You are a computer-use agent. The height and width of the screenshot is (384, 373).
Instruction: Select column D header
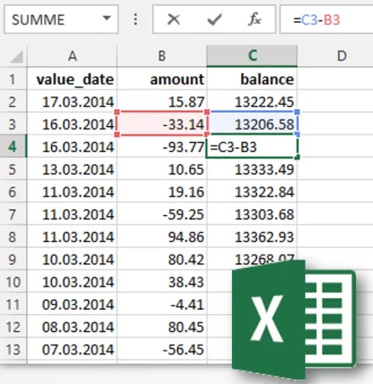(x=335, y=56)
